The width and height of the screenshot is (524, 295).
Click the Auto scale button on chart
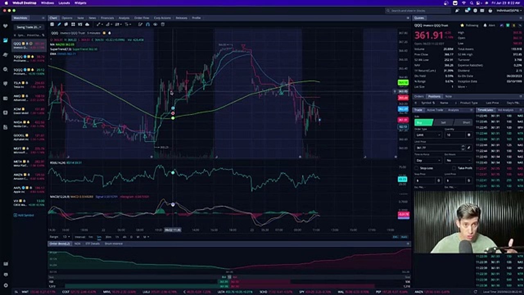coord(404,237)
